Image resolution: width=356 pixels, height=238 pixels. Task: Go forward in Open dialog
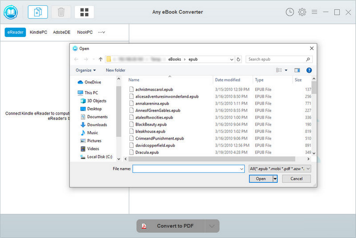[86, 59]
